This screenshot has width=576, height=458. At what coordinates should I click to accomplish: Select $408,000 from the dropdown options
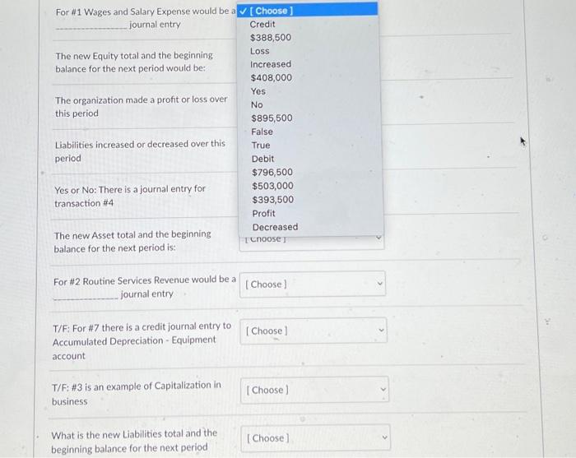pyautogui.click(x=272, y=78)
